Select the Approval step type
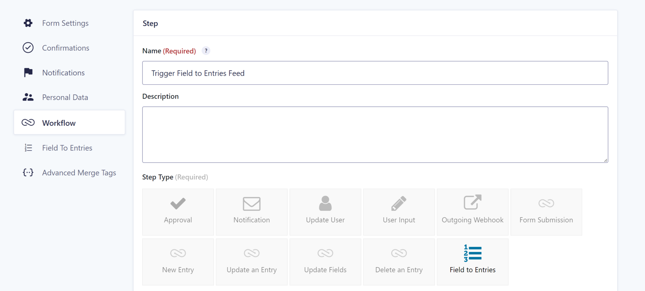Viewport: 645px width, 291px height. click(178, 212)
